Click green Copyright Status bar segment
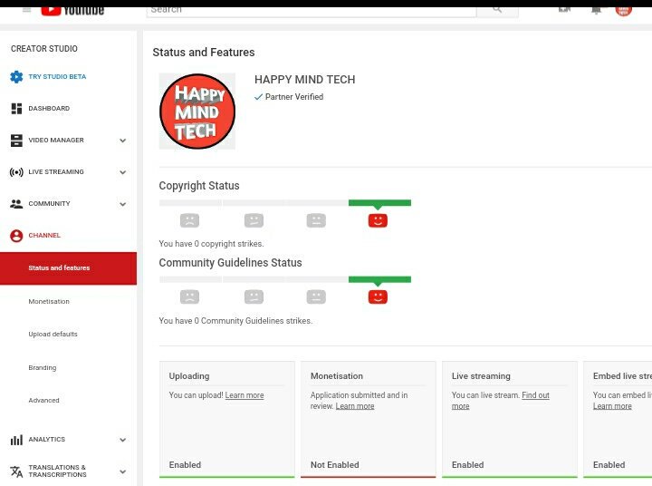The image size is (652, 486). [x=379, y=203]
